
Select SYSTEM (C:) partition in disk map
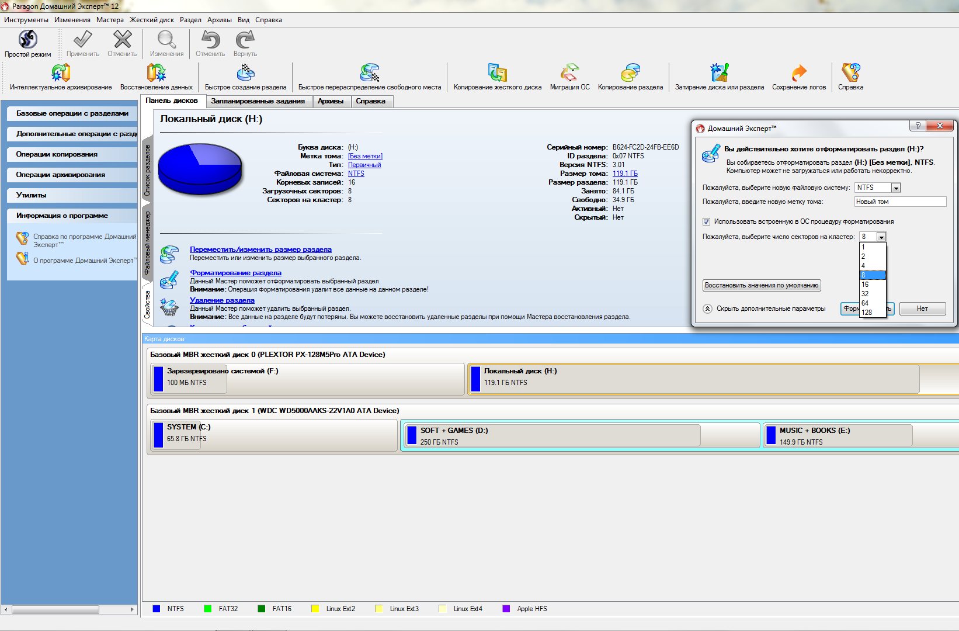click(x=275, y=436)
